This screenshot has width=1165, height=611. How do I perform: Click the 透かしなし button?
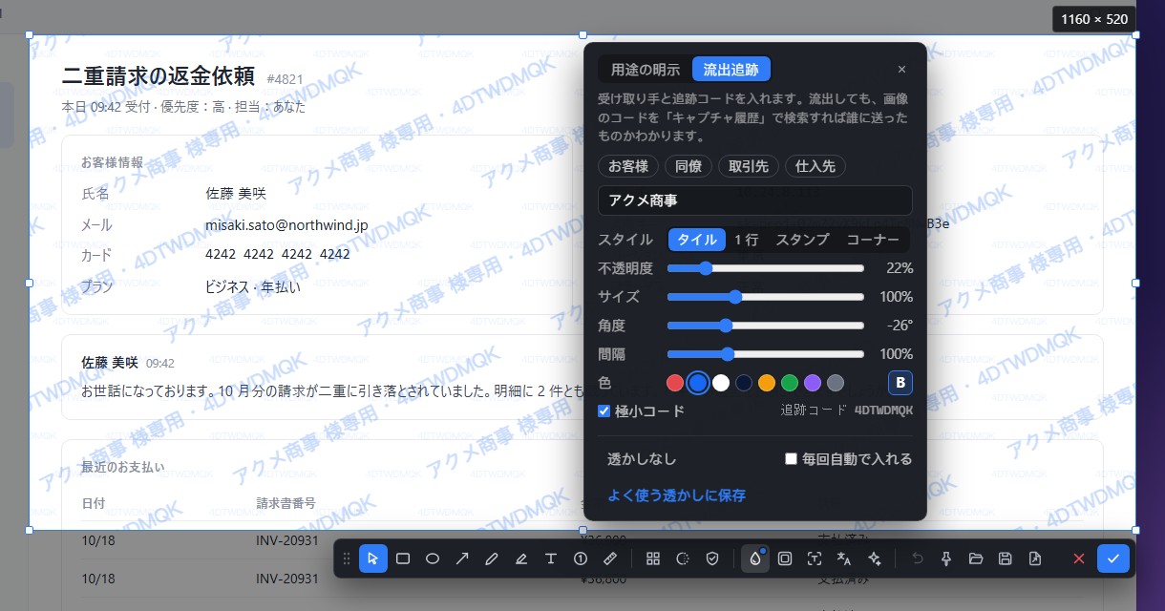point(642,459)
